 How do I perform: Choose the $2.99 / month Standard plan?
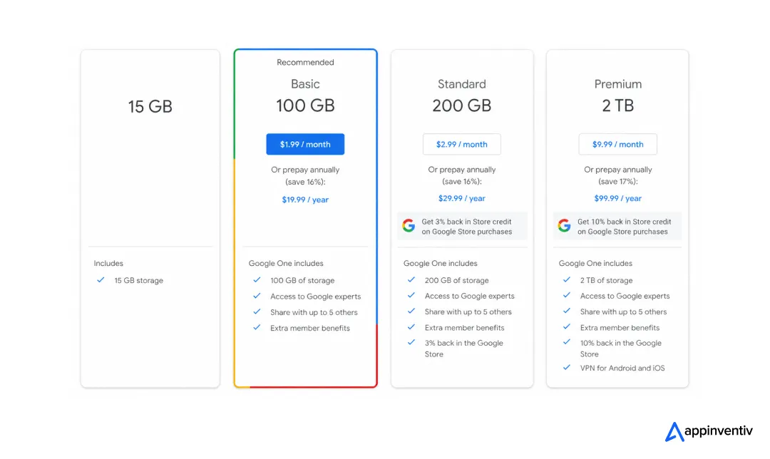tap(461, 144)
